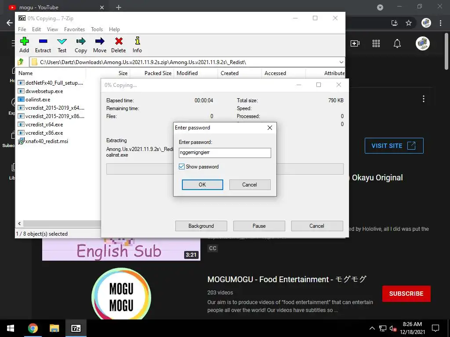This screenshot has height=337, width=450.
Task: Show hidden system tray icons
Action: pos(372,328)
